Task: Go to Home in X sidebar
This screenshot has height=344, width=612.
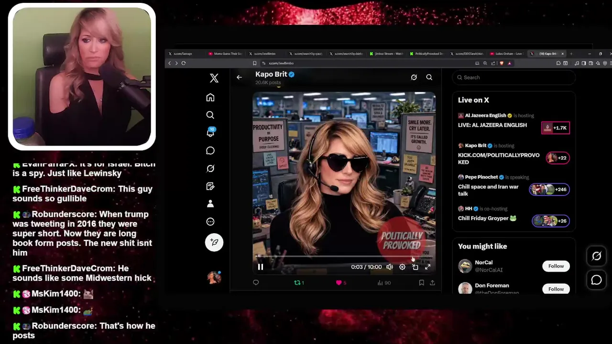Action: pos(210,97)
